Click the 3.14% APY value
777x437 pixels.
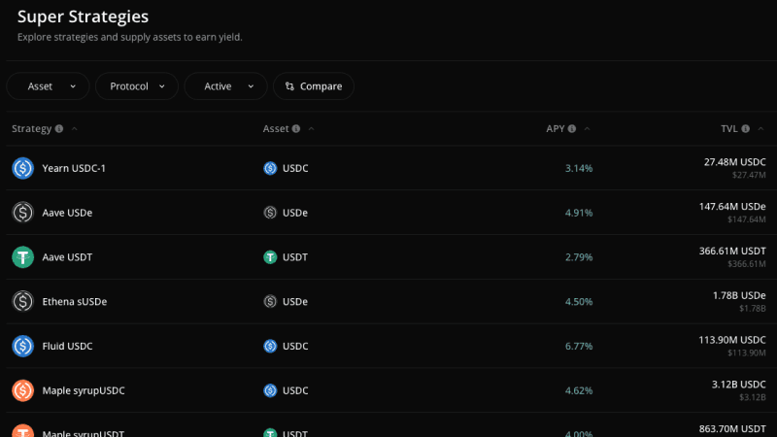(x=579, y=168)
